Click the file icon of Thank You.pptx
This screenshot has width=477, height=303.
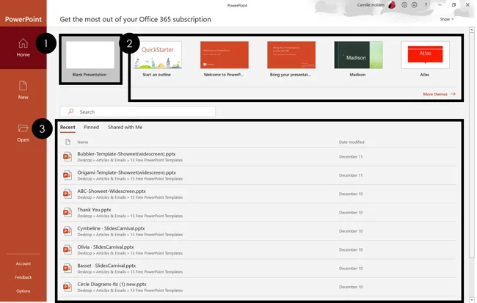point(68,212)
